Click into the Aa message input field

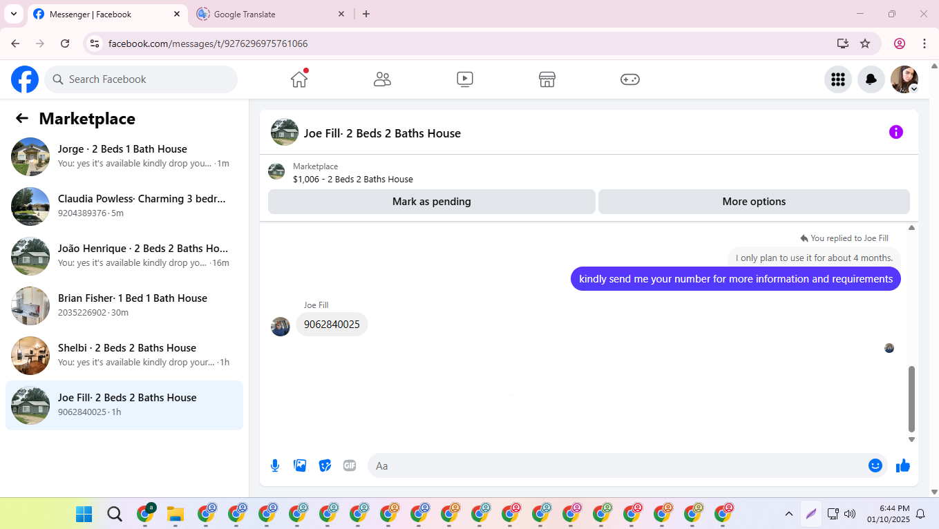[x=618, y=466]
